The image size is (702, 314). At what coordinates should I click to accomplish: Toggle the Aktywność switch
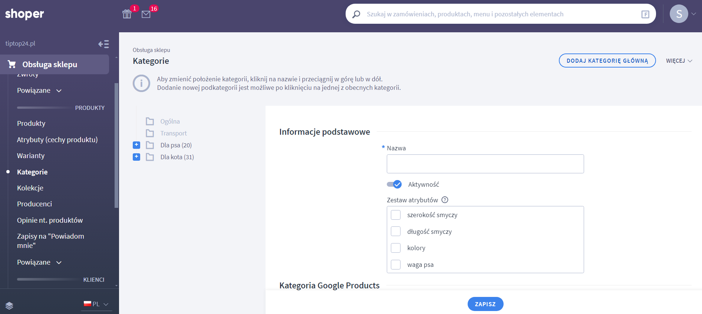[x=394, y=184]
